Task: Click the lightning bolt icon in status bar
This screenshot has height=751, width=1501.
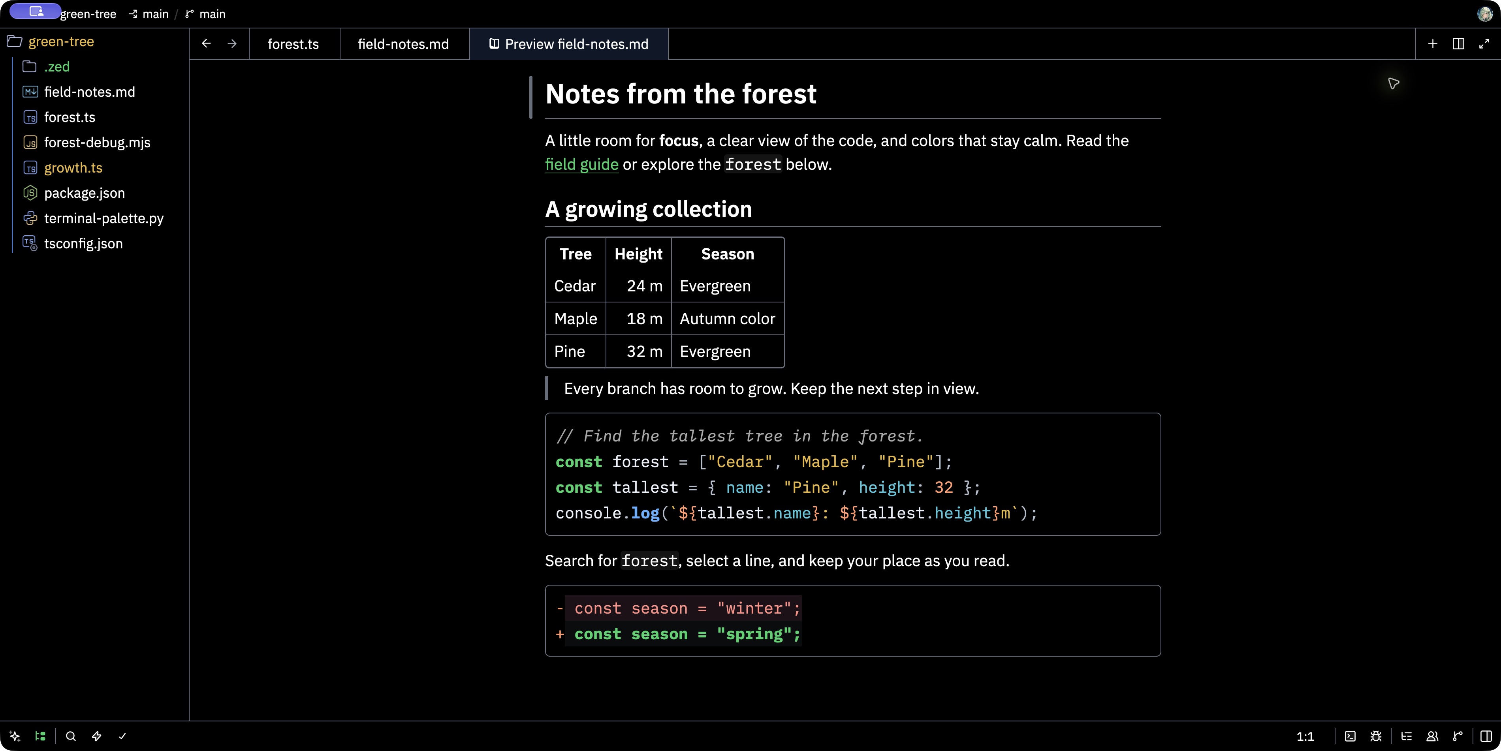Action: 97,736
